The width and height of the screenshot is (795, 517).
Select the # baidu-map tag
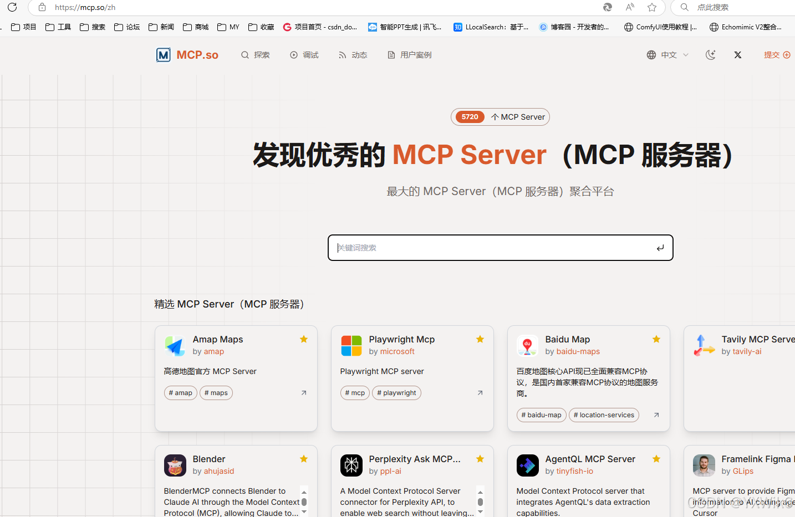pos(542,415)
